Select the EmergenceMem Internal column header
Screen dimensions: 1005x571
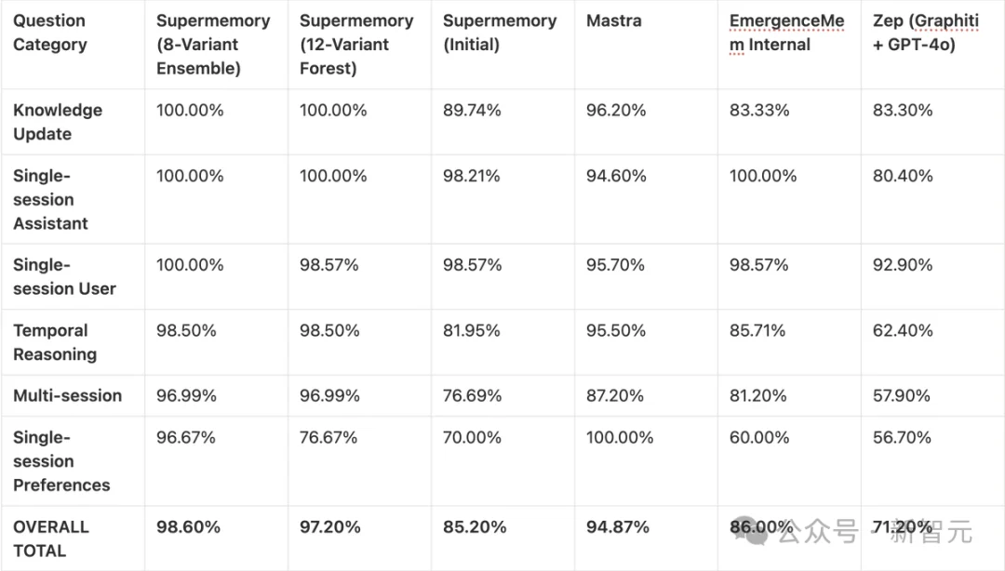(x=786, y=33)
